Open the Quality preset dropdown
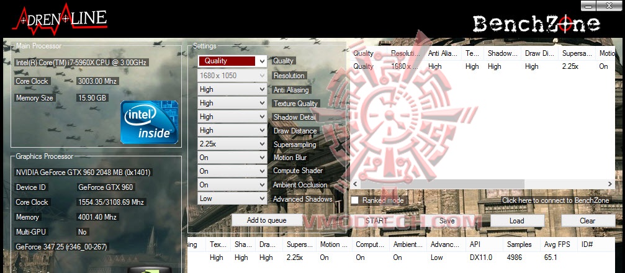Image resolution: width=625 pixels, height=273 pixels. pyautogui.click(x=232, y=61)
